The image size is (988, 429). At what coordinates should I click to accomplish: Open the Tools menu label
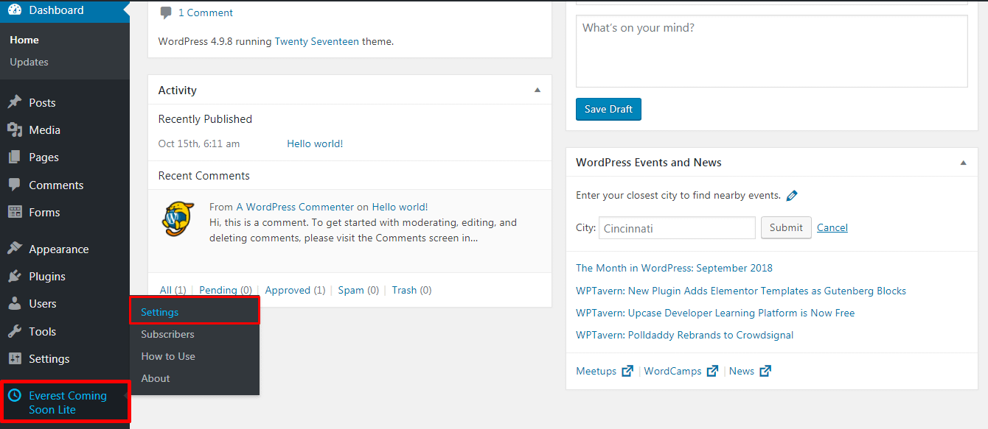click(42, 331)
